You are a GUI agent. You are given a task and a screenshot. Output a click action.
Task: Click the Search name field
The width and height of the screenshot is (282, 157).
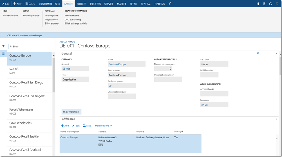pos(122,75)
